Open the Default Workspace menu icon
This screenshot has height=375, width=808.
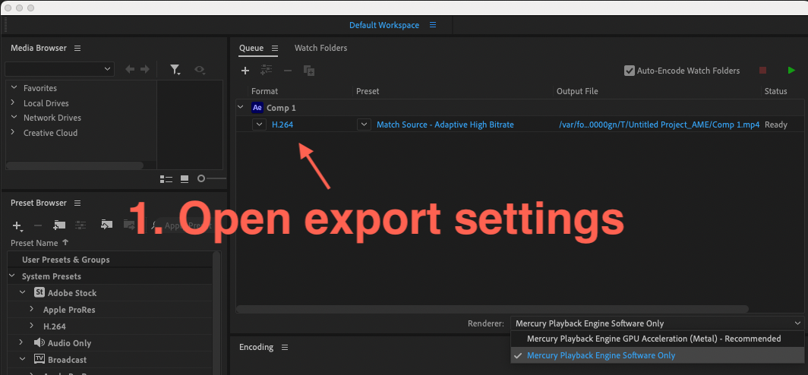pos(433,25)
